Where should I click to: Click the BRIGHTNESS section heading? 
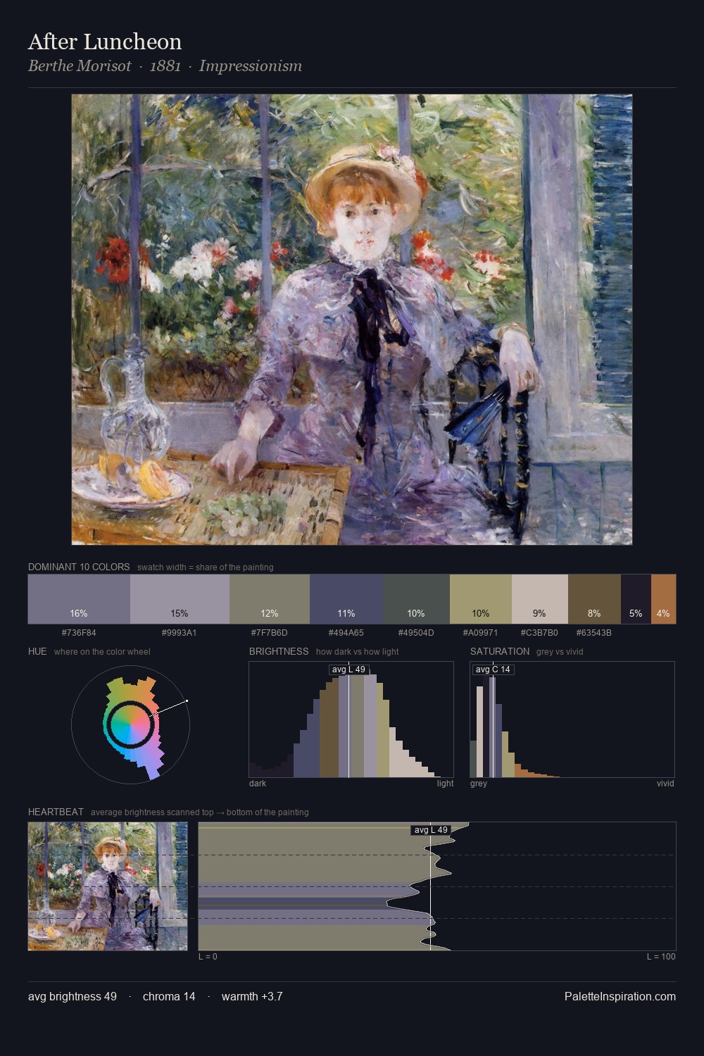[279, 651]
